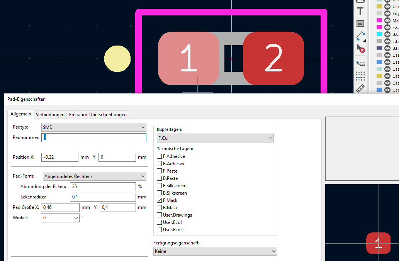
Task: Click the Pad Größe X field
Action: 60,207
